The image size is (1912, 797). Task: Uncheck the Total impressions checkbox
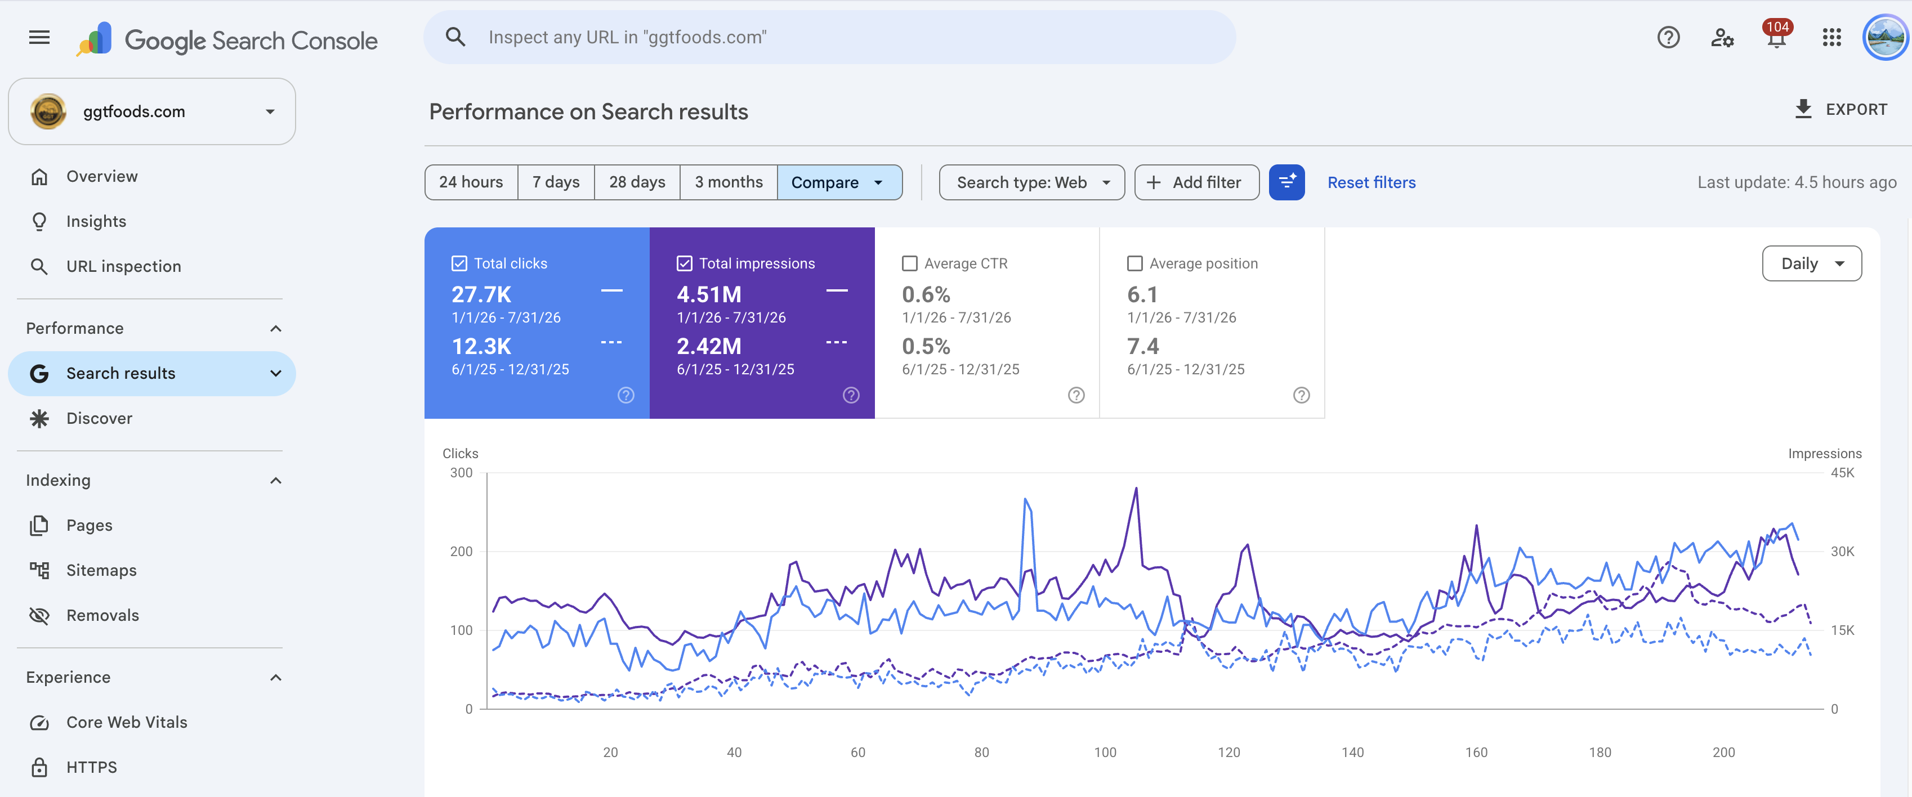[x=684, y=263]
